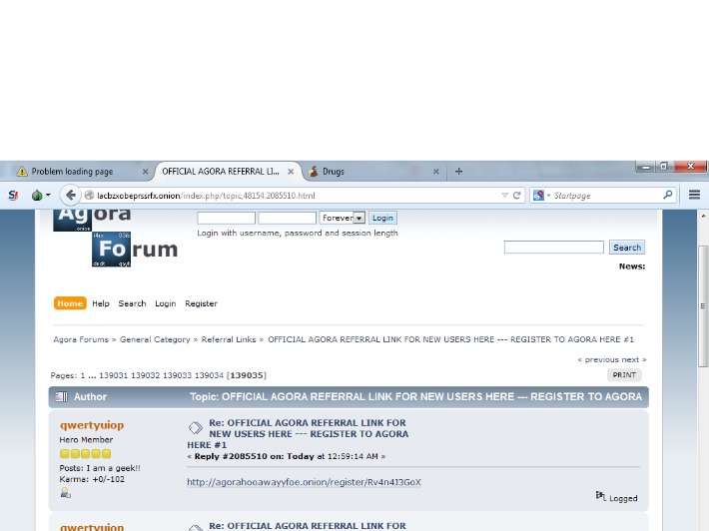Click the browser back arrow button
The image size is (709, 531).
(x=70, y=196)
